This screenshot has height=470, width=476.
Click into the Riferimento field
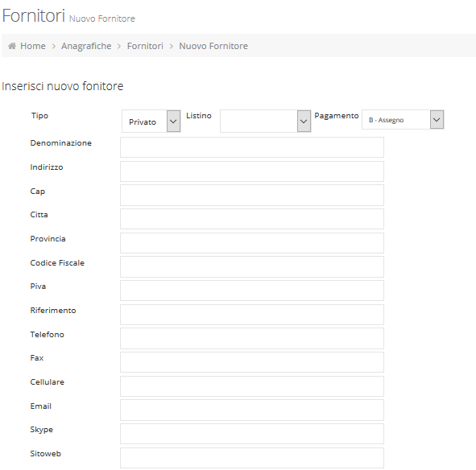(x=252, y=315)
